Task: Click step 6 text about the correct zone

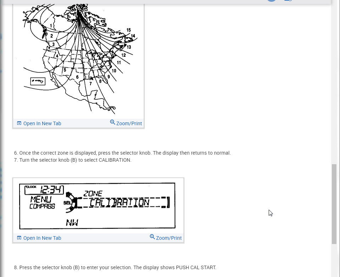Action: [x=122, y=153]
